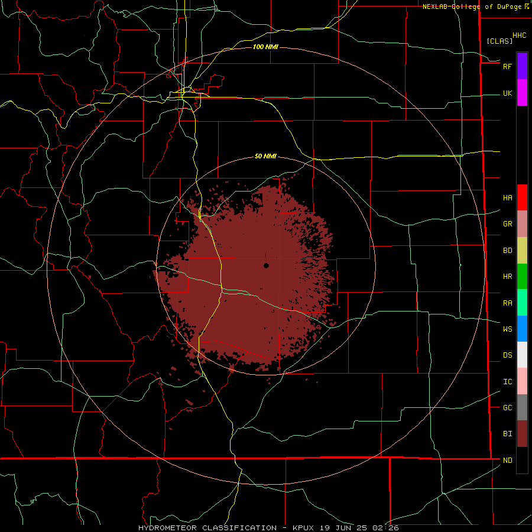Click the "RF" legend label
The image size is (532, 532).
(507, 66)
